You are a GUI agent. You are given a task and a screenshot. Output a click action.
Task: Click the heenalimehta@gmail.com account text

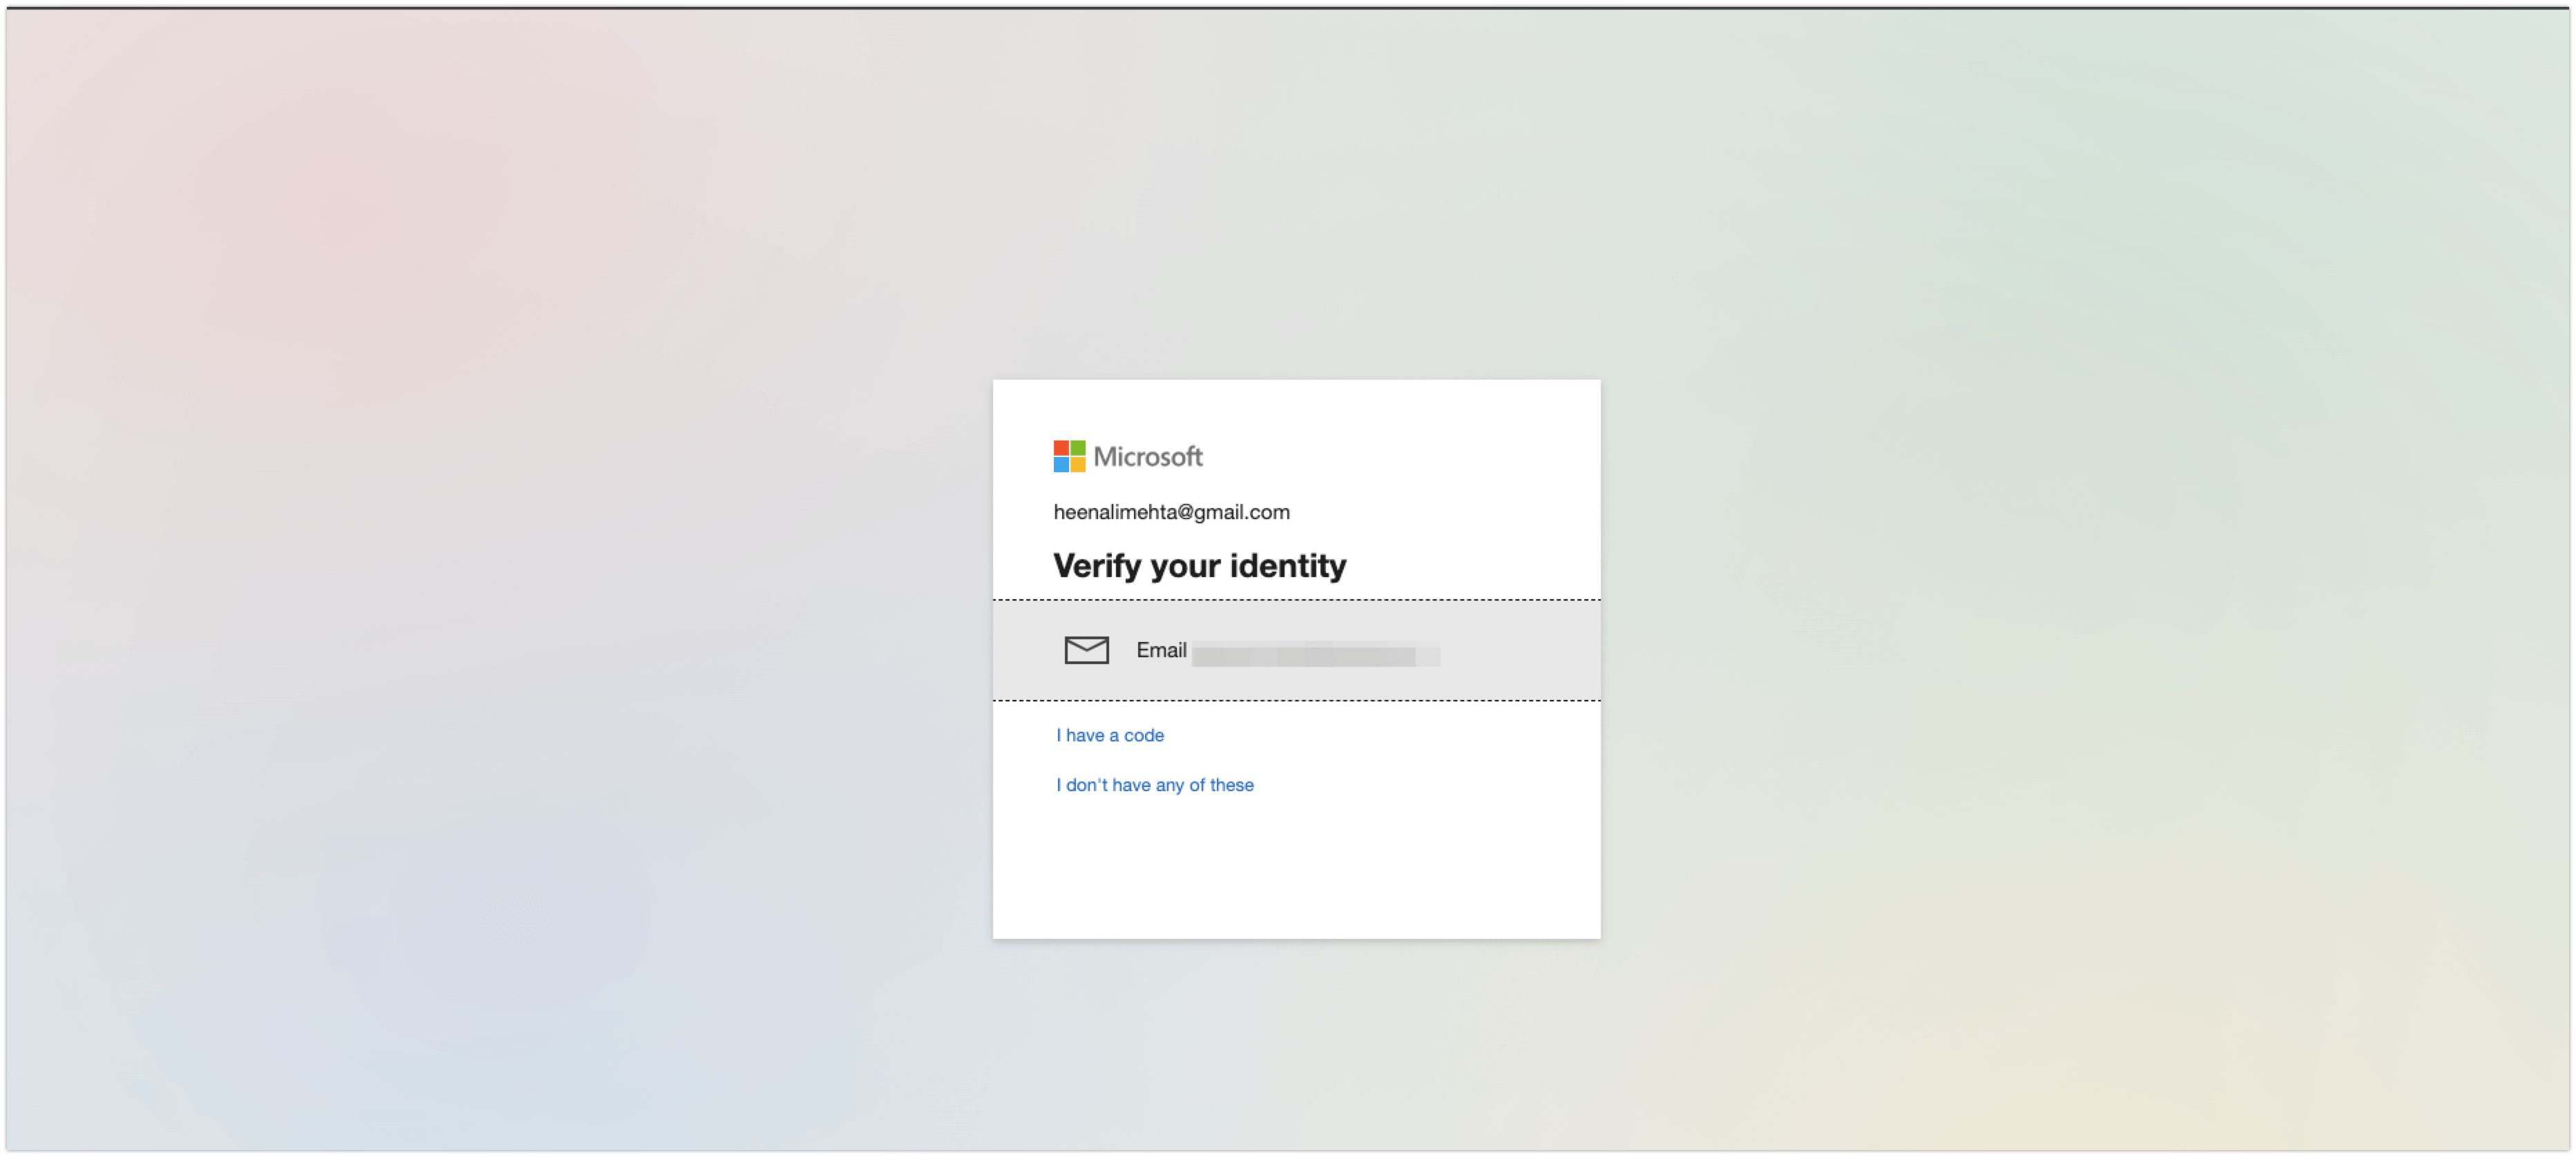[x=1171, y=512]
